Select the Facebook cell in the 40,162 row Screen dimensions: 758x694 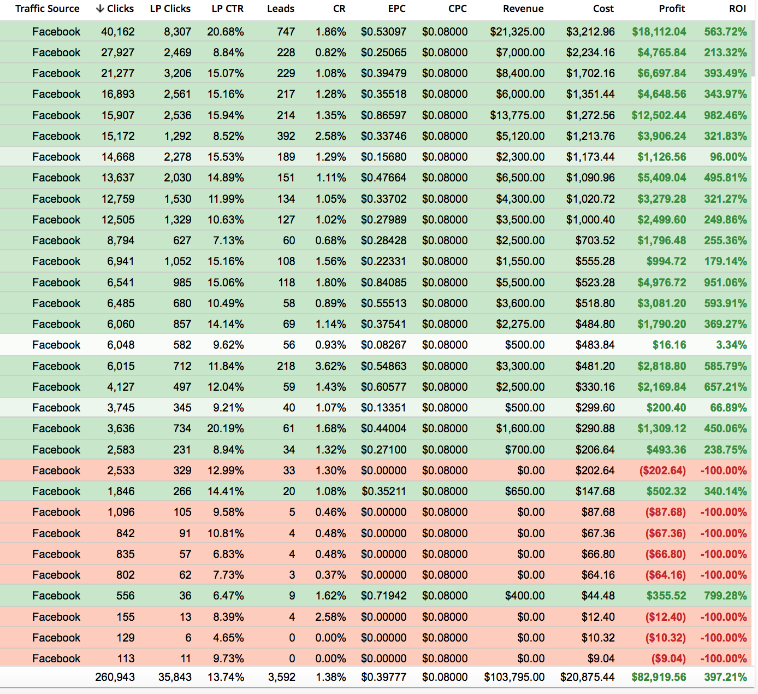point(56,32)
